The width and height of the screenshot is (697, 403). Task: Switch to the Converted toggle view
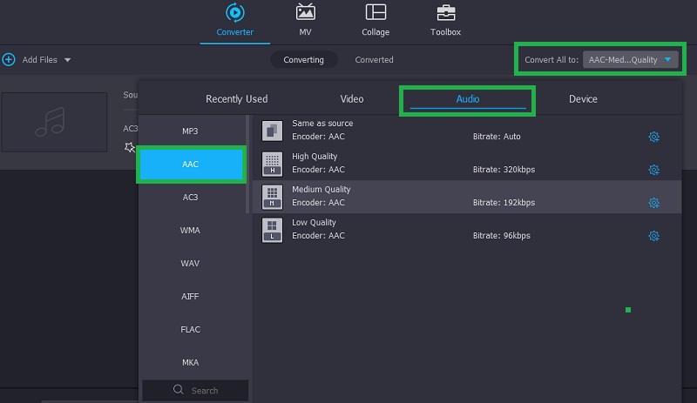374,60
